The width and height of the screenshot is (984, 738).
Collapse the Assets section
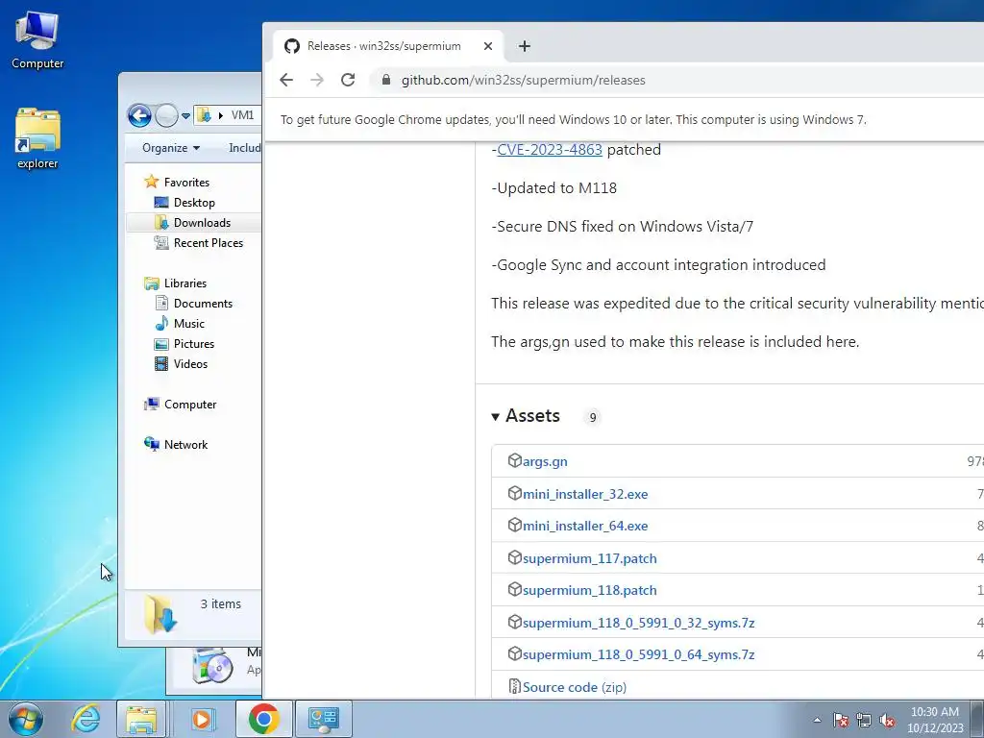pos(526,416)
